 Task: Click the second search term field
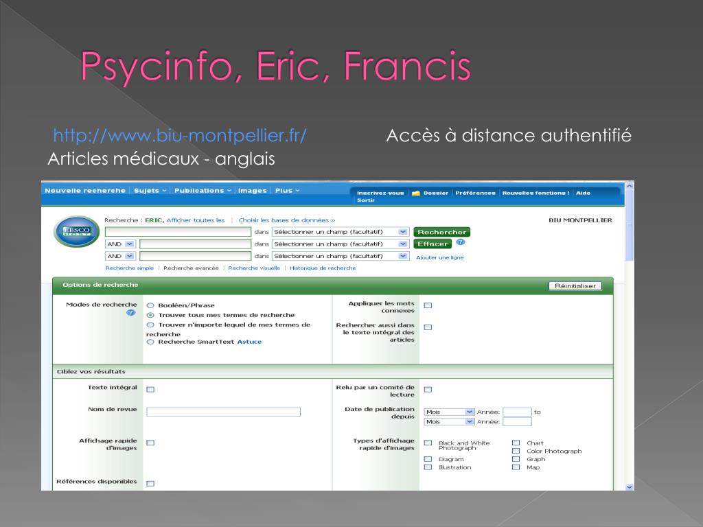click(x=195, y=244)
